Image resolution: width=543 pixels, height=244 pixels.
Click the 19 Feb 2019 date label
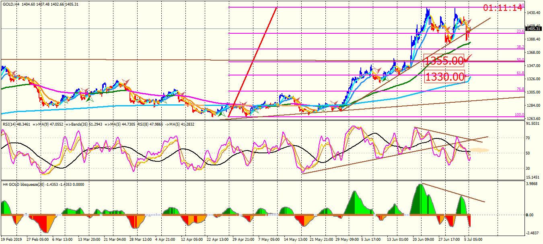(12, 240)
